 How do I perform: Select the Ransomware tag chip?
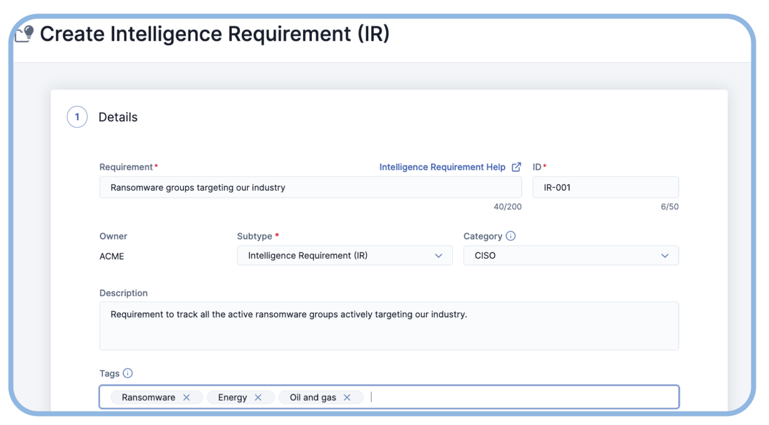(148, 397)
